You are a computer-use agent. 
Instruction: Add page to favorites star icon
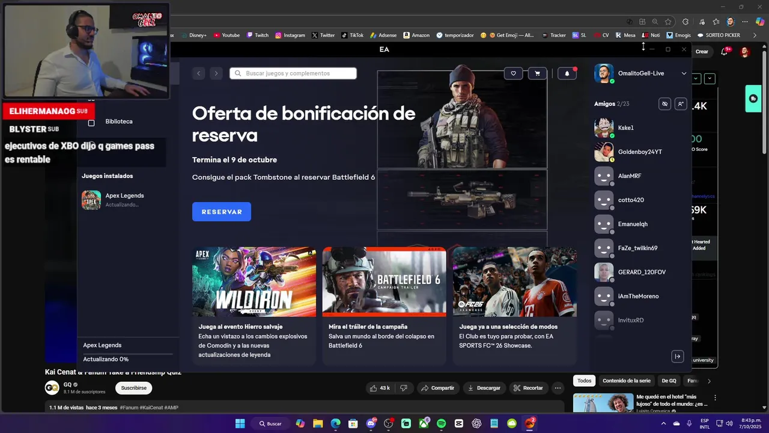[x=668, y=22]
